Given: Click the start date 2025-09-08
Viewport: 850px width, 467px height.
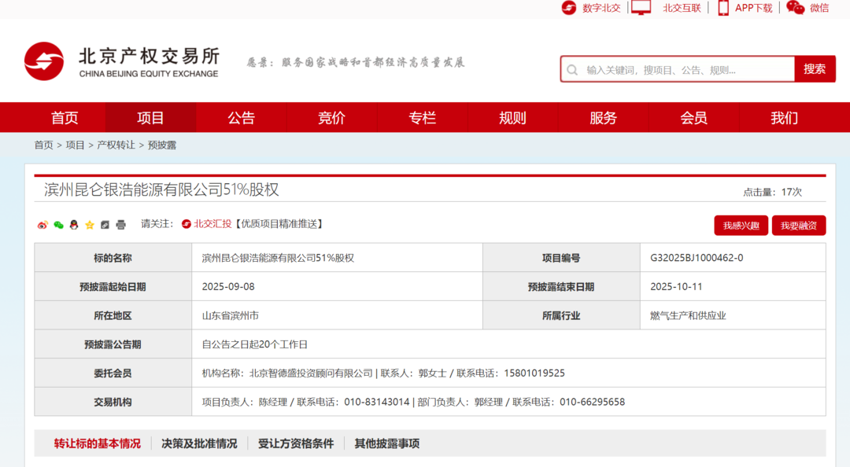Looking at the screenshot, I should click(228, 287).
